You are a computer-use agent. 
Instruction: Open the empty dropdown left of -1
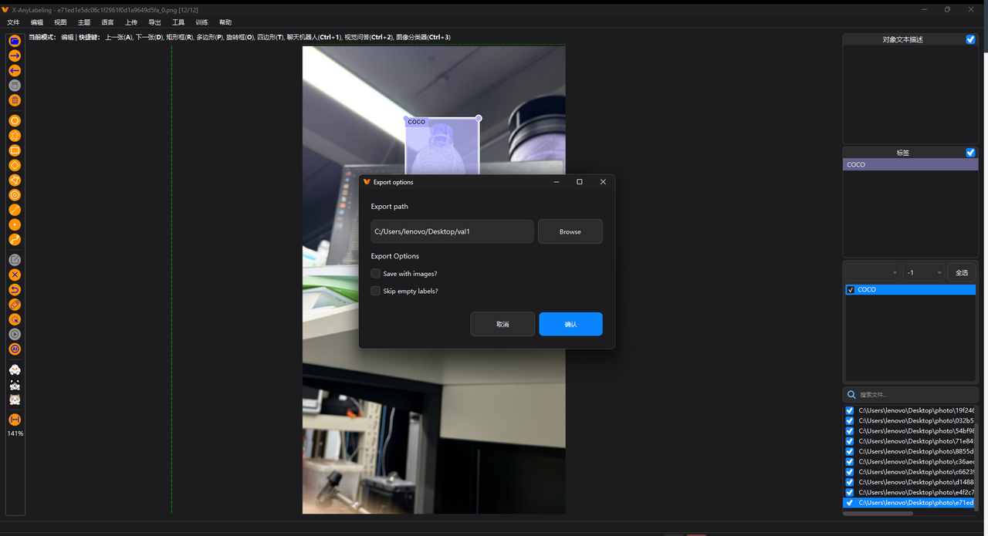[872, 273]
